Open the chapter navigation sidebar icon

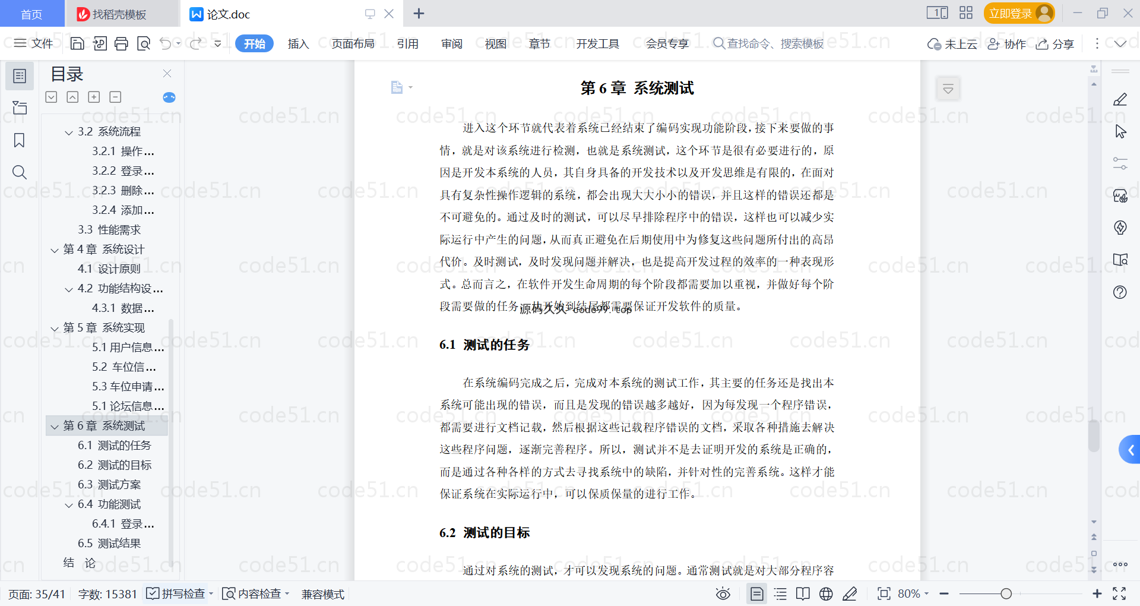(x=20, y=108)
